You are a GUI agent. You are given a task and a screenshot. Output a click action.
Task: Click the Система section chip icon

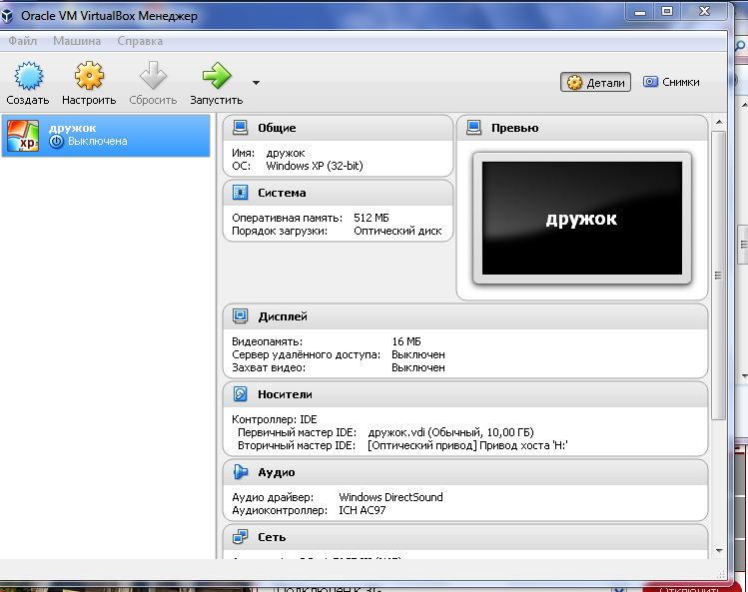tap(240, 193)
